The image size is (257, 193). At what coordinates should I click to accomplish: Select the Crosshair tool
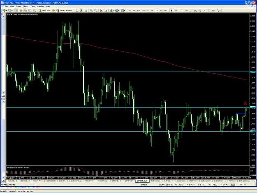tap(176, 10)
